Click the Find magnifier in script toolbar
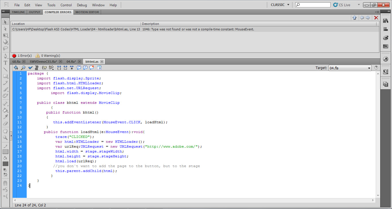392x209 pixels. 23,68
